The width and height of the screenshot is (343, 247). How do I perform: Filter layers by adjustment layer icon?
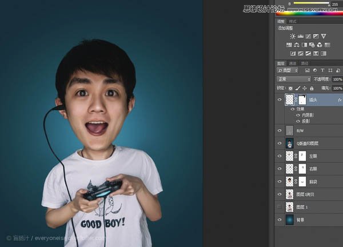pos(315,70)
